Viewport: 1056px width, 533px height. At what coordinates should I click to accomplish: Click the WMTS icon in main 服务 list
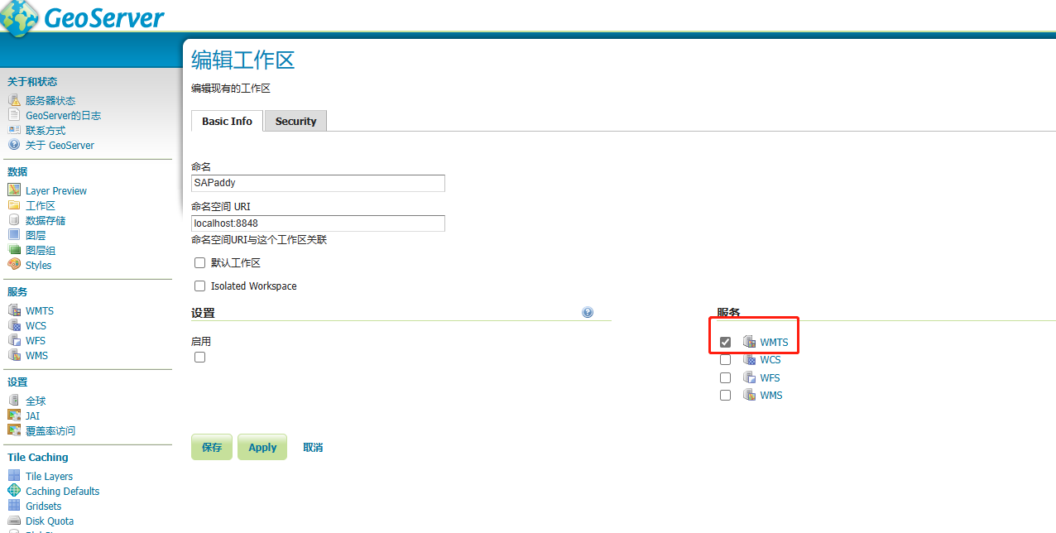[749, 342]
